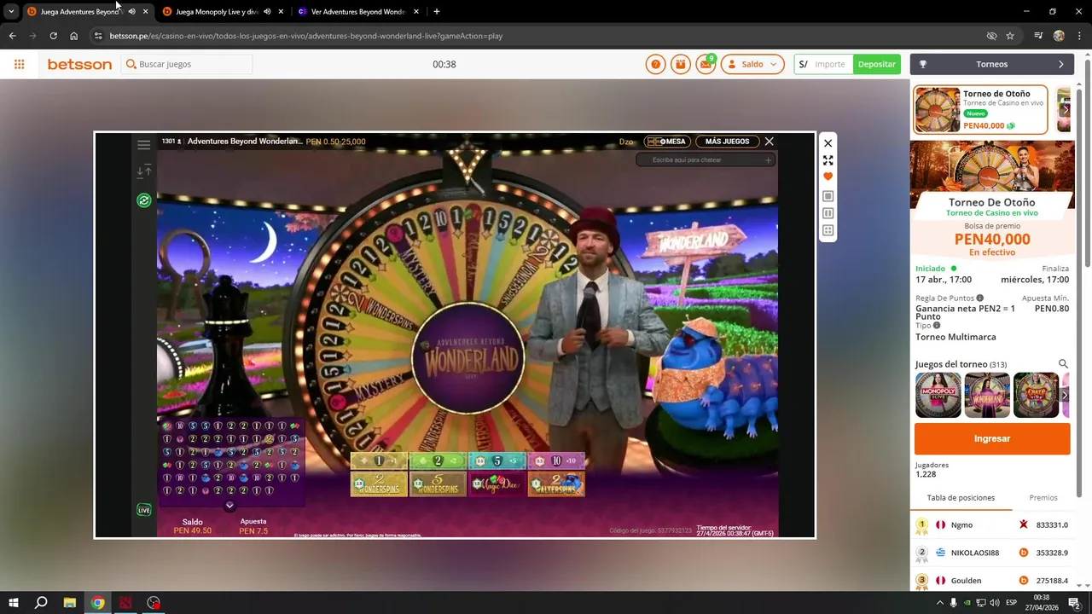Open the Saldo dropdown
The image size is (1092, 614).
tap(752, 64)
